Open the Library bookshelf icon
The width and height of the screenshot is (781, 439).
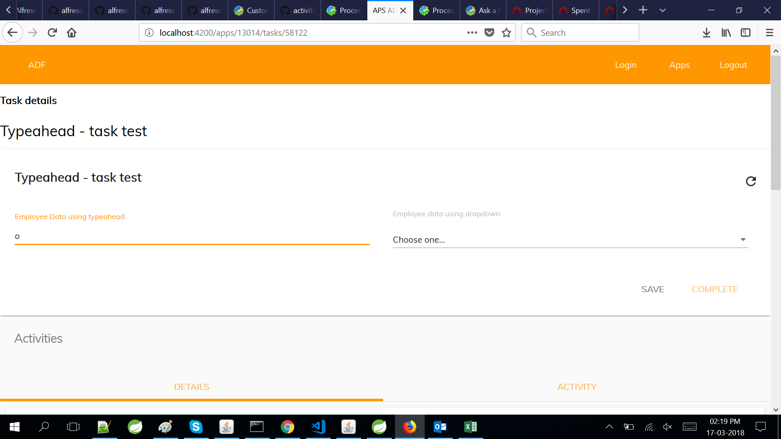726,33
